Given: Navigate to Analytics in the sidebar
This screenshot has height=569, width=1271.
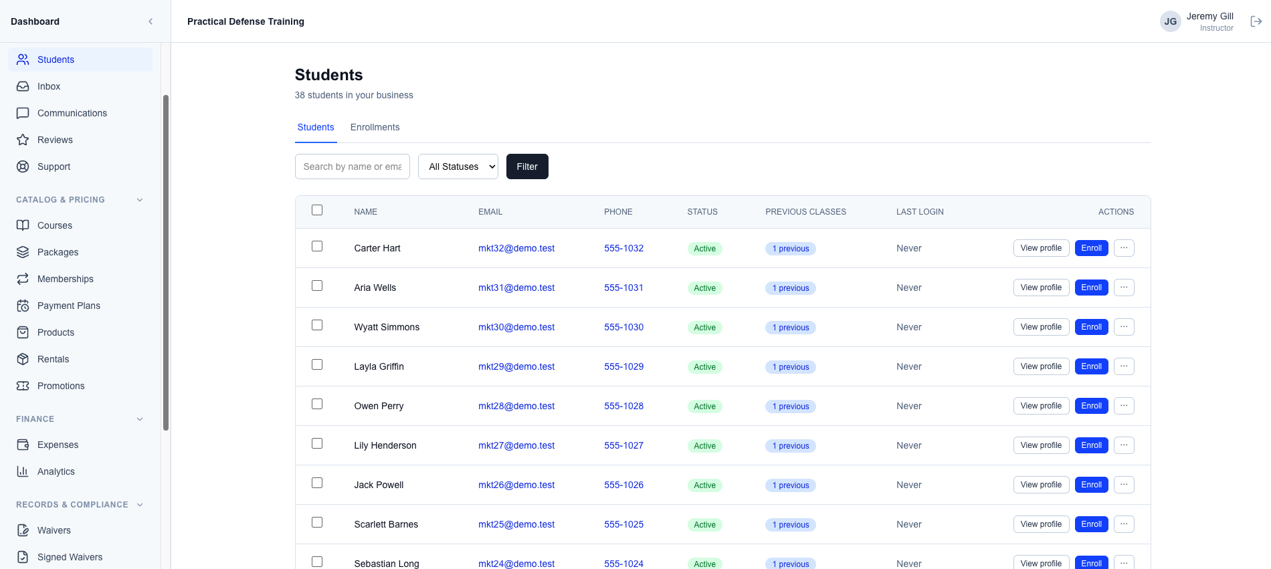Looking at the screenshot, I should 80,471.
